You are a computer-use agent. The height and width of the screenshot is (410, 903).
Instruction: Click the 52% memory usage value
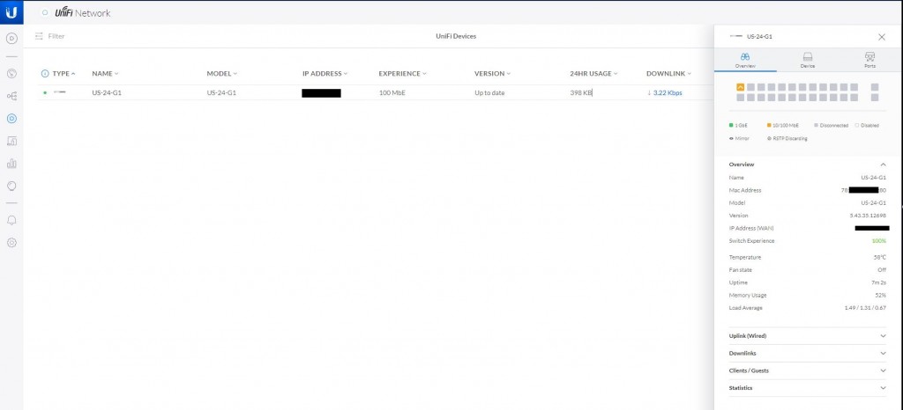pos(881,296)
